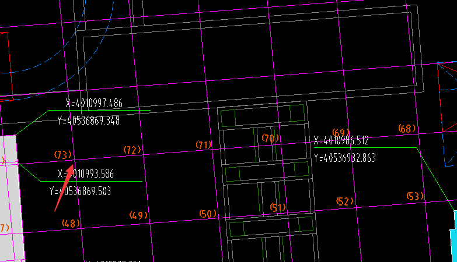Click the orange grid label (73)
Image resolution: width=457 pixels, height=262 pixels.
click(62, 154)
